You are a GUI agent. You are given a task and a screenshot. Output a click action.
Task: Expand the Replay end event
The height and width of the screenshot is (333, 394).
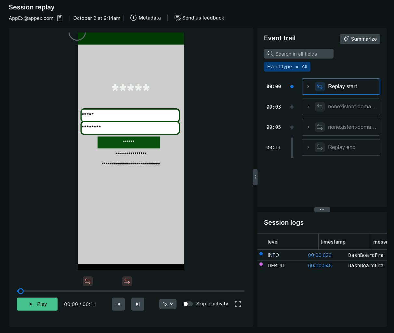(308, 147)
